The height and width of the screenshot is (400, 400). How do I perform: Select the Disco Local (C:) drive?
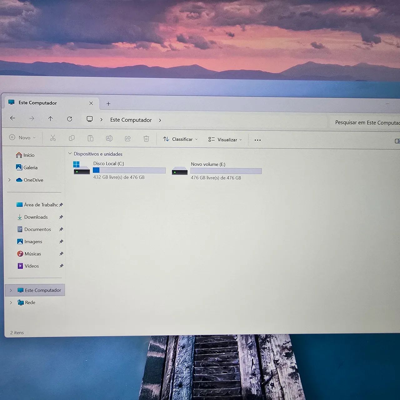[x=119, y=170]
